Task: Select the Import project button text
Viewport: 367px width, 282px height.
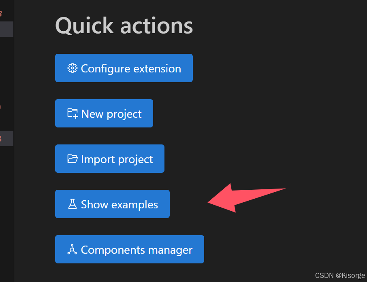Action: coord(117,159)
